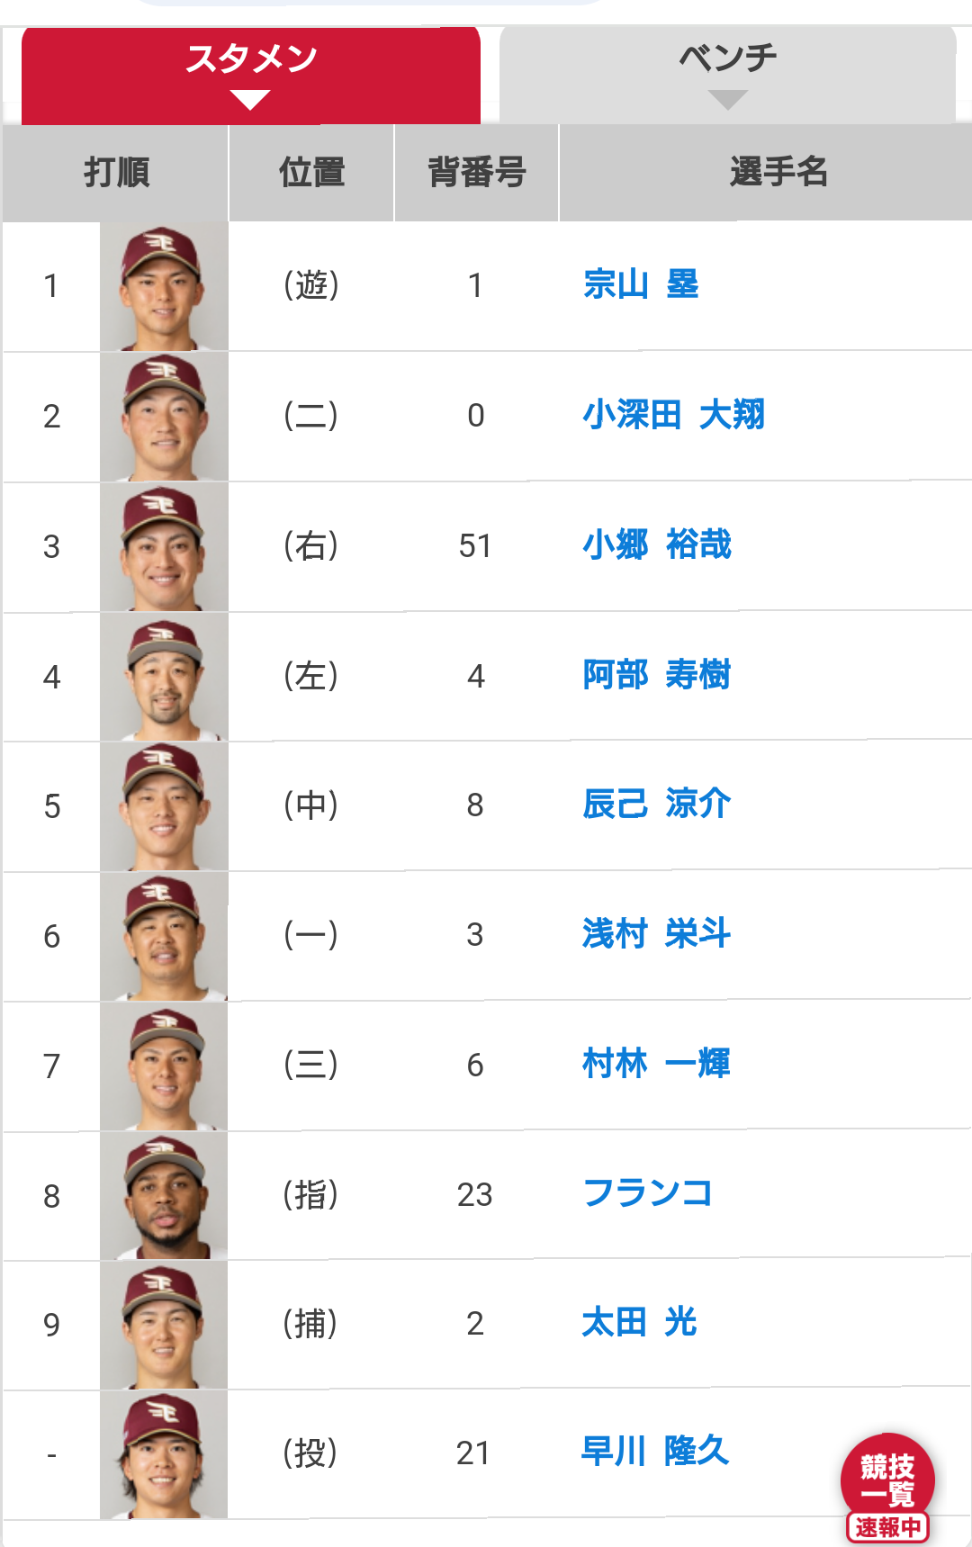The width and height of the screenshot is (972, 1547).
Task: Click the photo of fourth batter 阿部 寿樹
Action: [164, 678]
